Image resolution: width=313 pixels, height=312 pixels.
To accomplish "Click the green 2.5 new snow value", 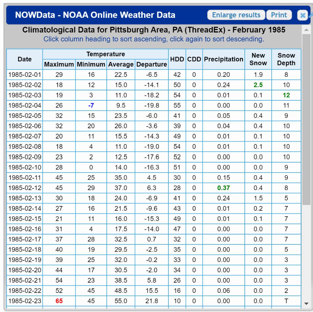I will click(258, 85).
